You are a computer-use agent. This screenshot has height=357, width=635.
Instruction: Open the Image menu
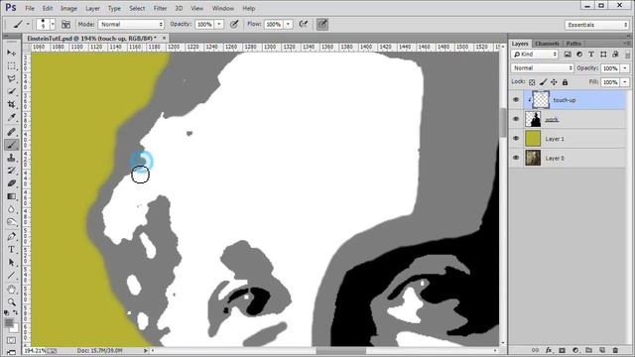coord(68,8)
